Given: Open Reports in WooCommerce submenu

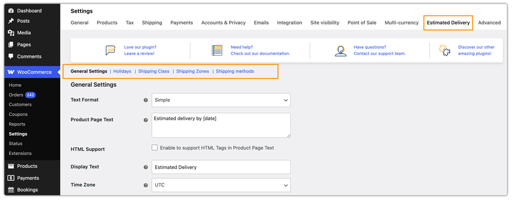Looking at the screenshot, I should (x=17, y=124).
